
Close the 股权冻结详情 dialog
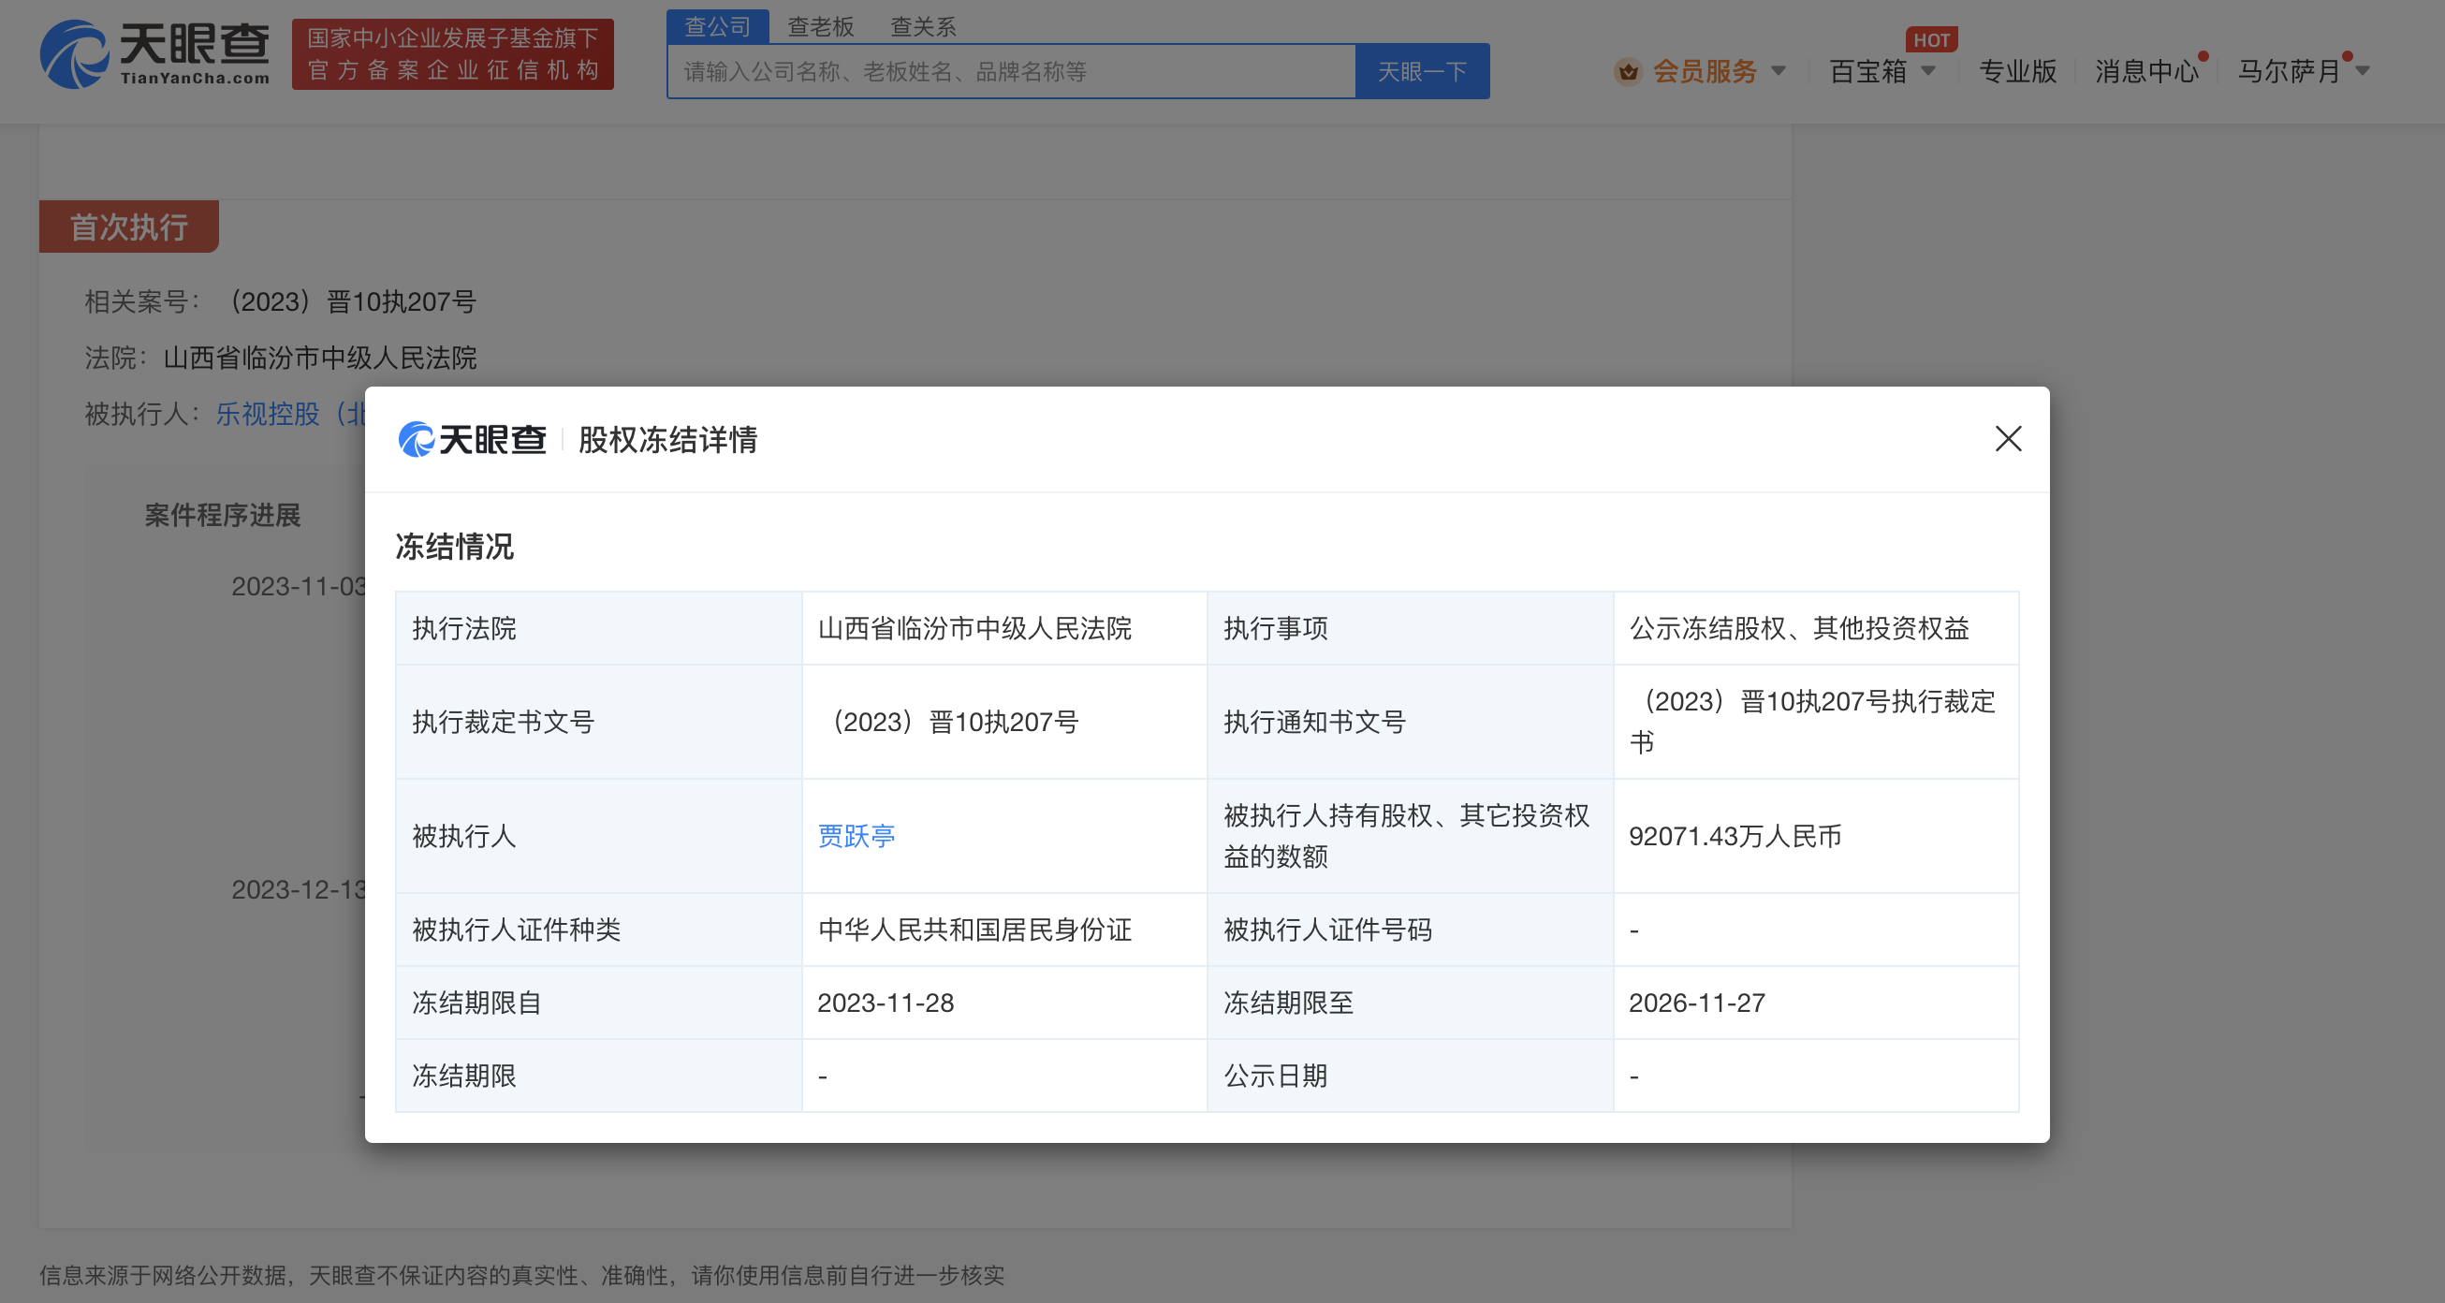(x=2008, y=438)
